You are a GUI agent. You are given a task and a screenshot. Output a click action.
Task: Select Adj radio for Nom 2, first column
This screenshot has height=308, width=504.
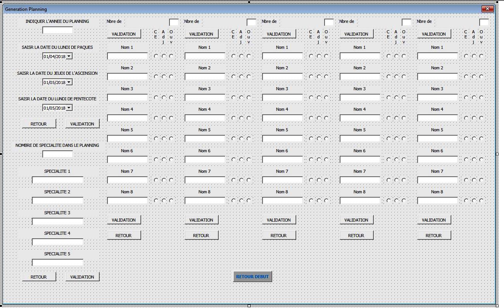(164, 77)
